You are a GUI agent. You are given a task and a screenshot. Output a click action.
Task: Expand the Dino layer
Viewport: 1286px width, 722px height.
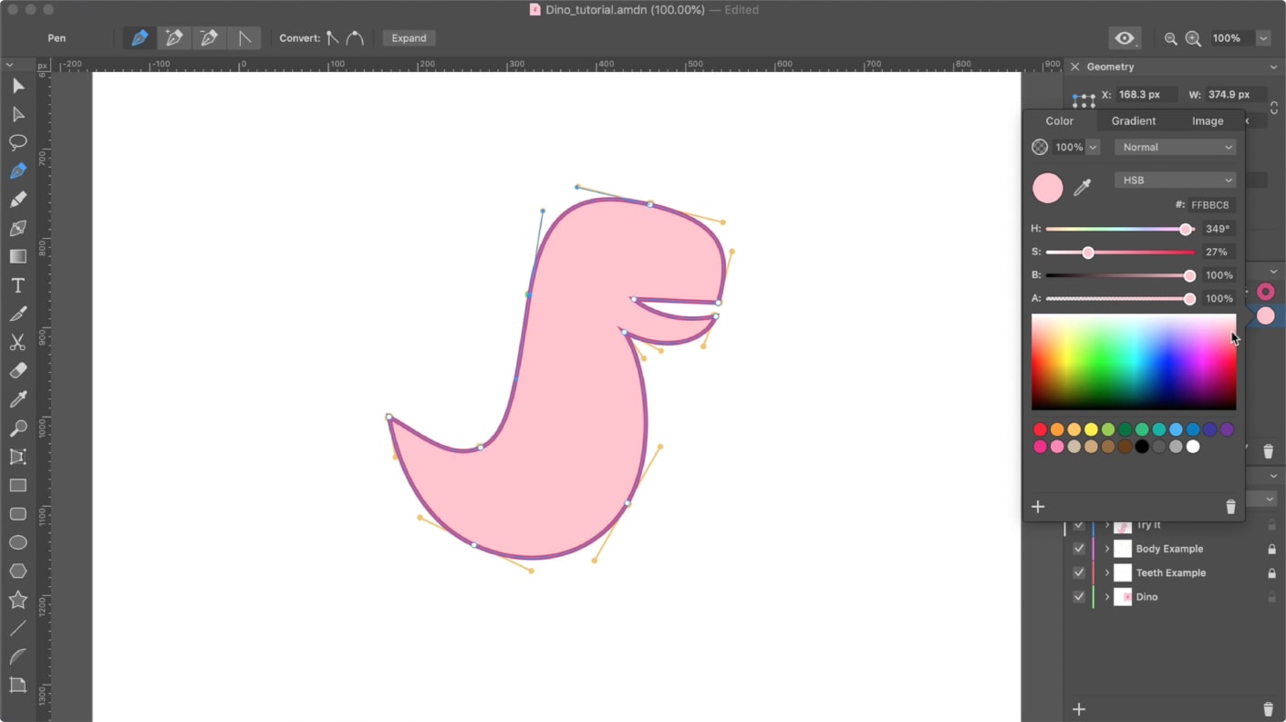[1107, 597]
